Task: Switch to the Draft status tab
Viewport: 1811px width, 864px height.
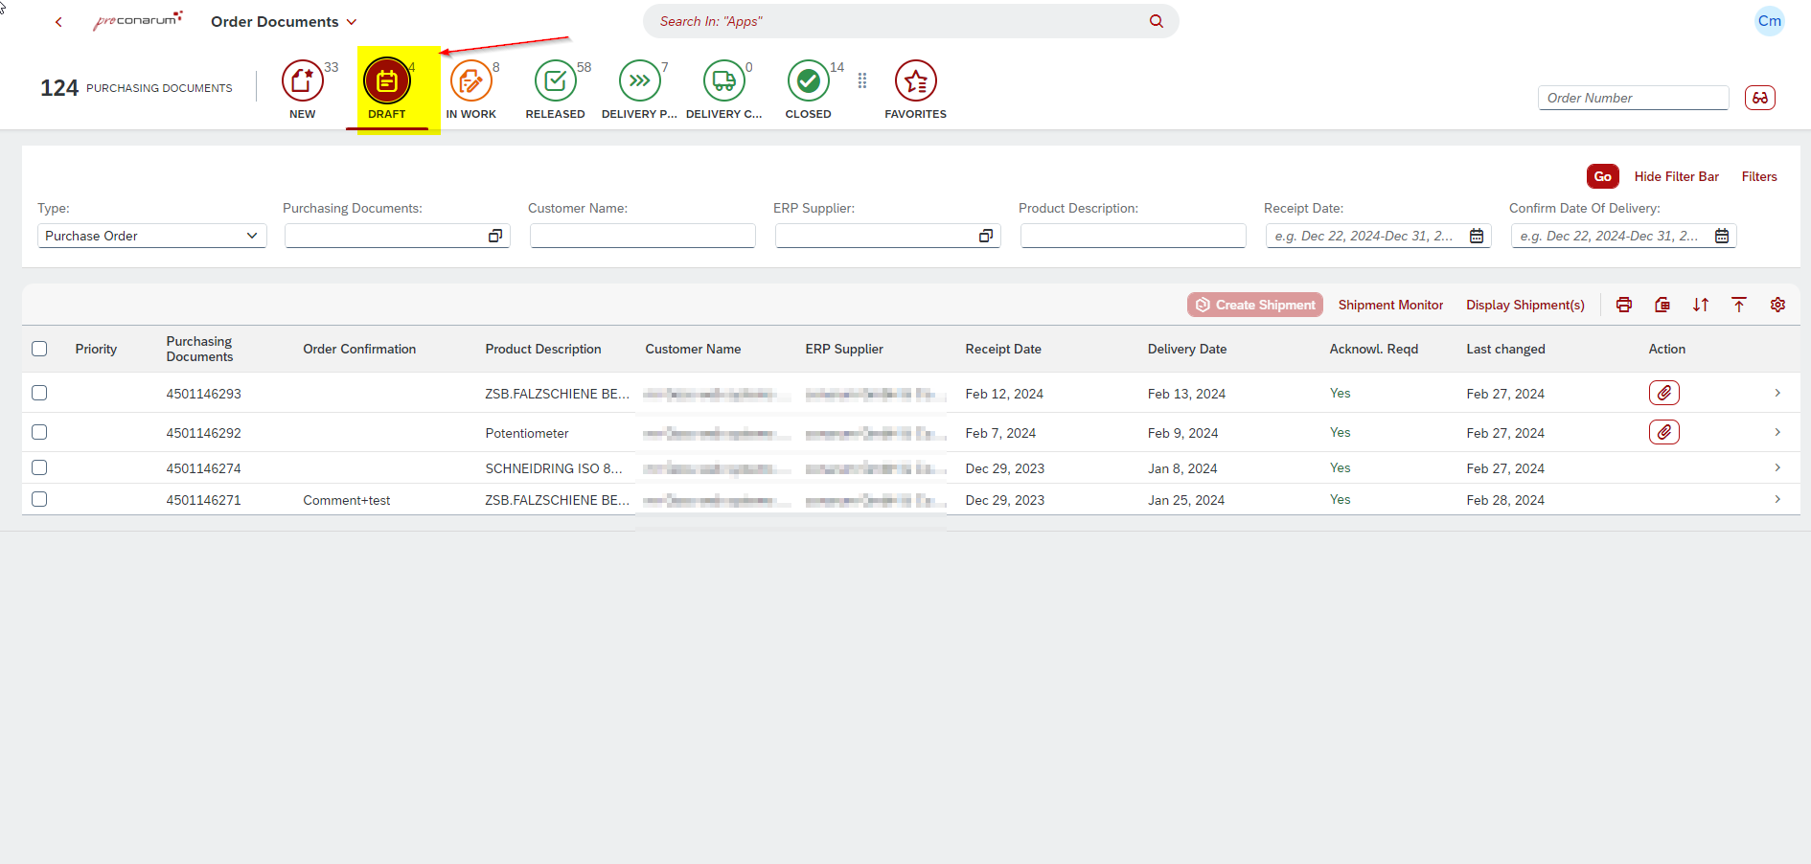Action: (386, 82)
